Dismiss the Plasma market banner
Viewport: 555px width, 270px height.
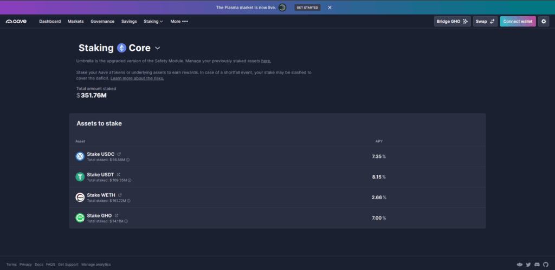coord(330,8)
